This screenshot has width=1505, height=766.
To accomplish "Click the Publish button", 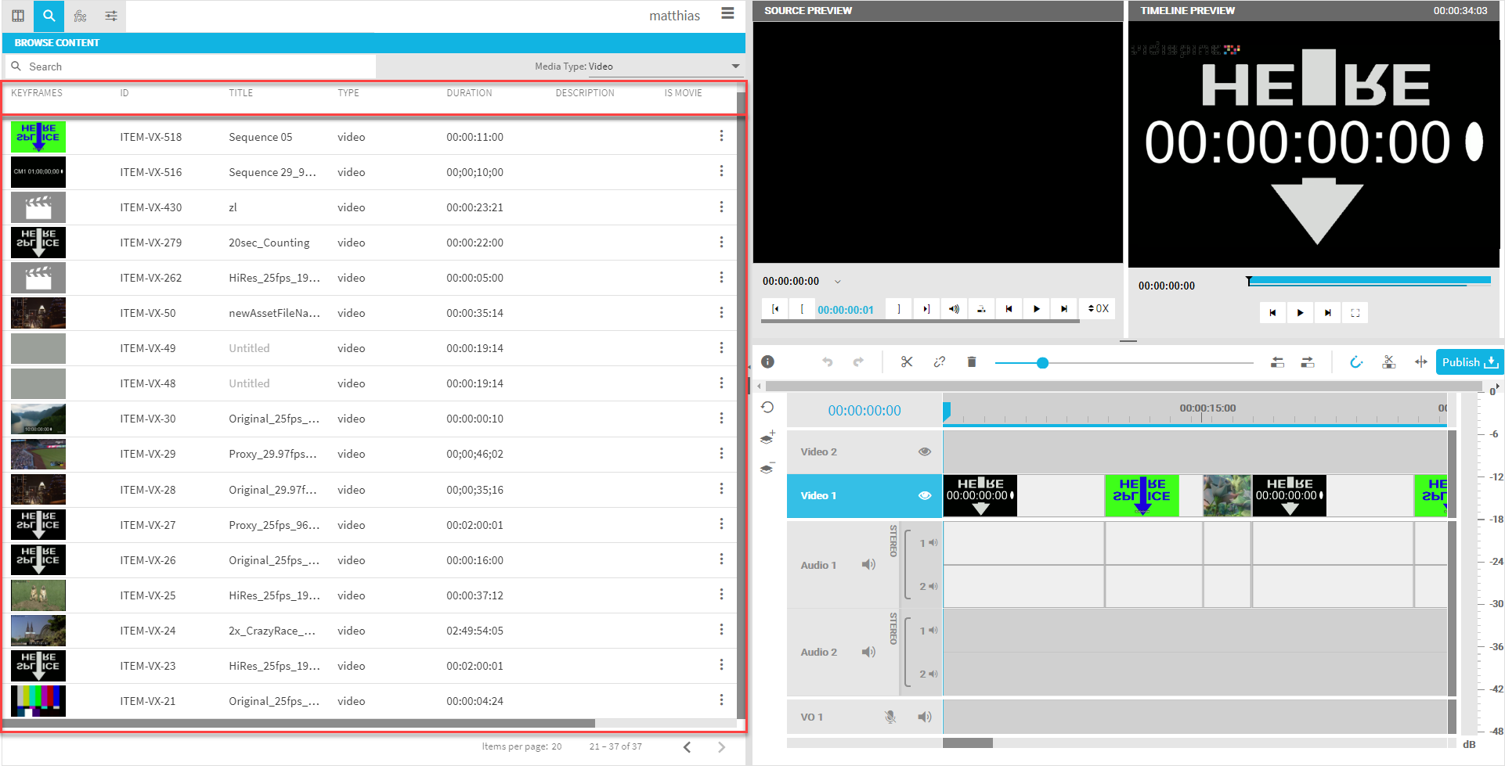I will (1468, 362).
